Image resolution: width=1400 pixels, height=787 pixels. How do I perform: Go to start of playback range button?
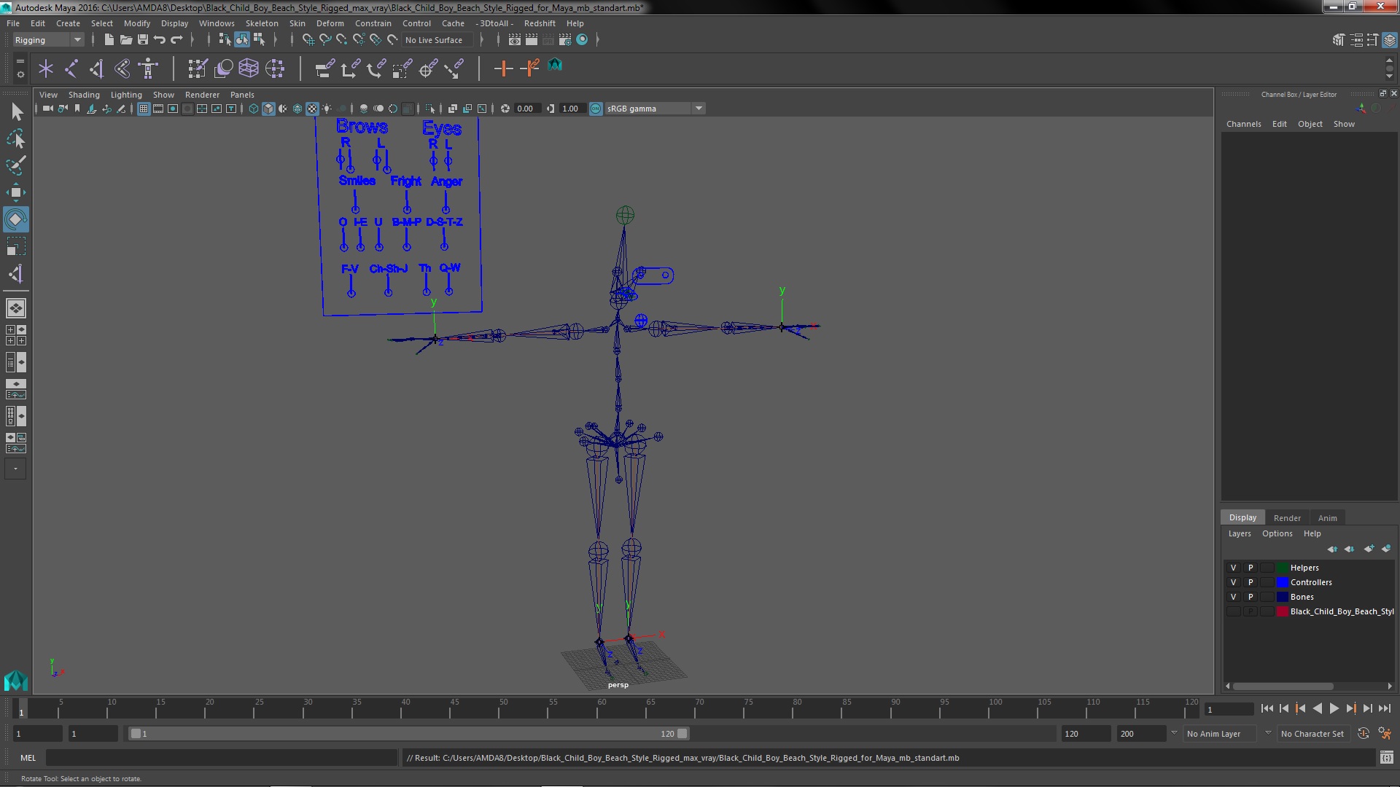click(1267, 708)
